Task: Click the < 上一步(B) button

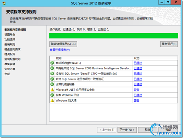Action: 107,130
